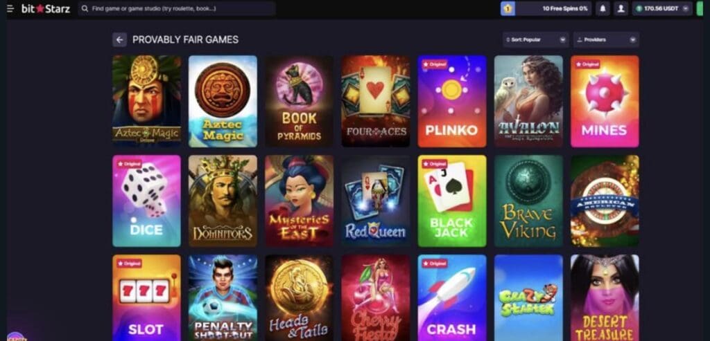Click the level 1 badge icon

point(508,8)
